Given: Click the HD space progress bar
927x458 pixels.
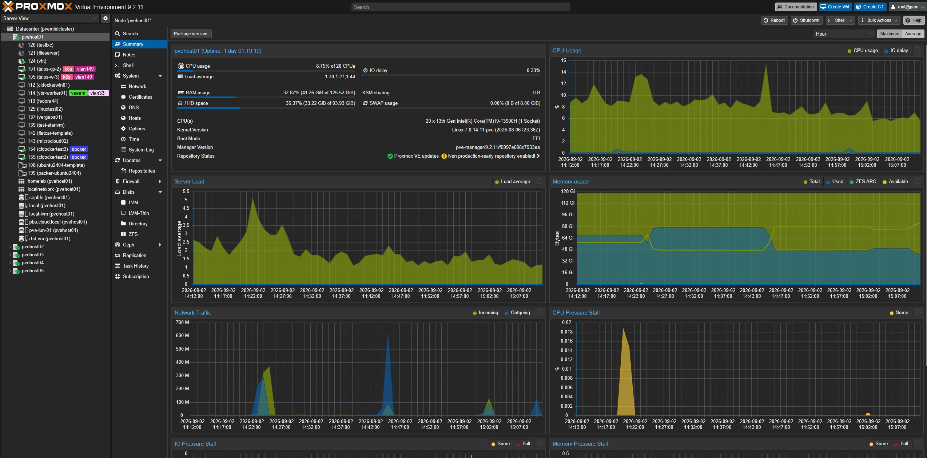Looking at the screenshot, I should click(266, 108).
